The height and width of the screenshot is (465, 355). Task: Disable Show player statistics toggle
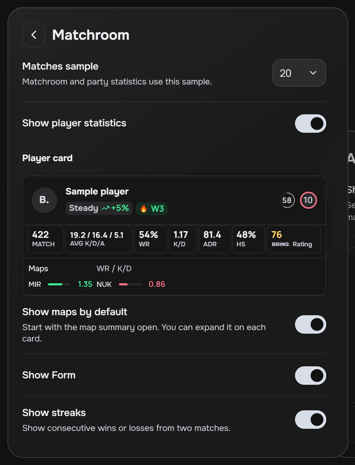[x=311, y=124]
